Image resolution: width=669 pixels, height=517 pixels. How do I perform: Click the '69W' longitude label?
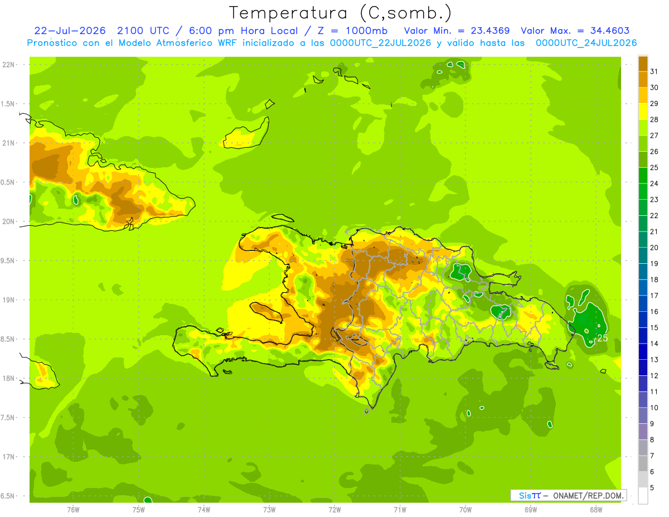(531, 510)
